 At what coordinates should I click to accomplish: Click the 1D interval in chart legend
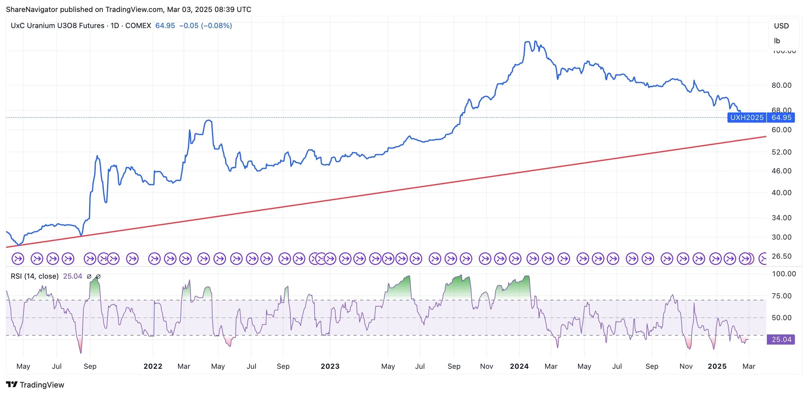[115, 26]
